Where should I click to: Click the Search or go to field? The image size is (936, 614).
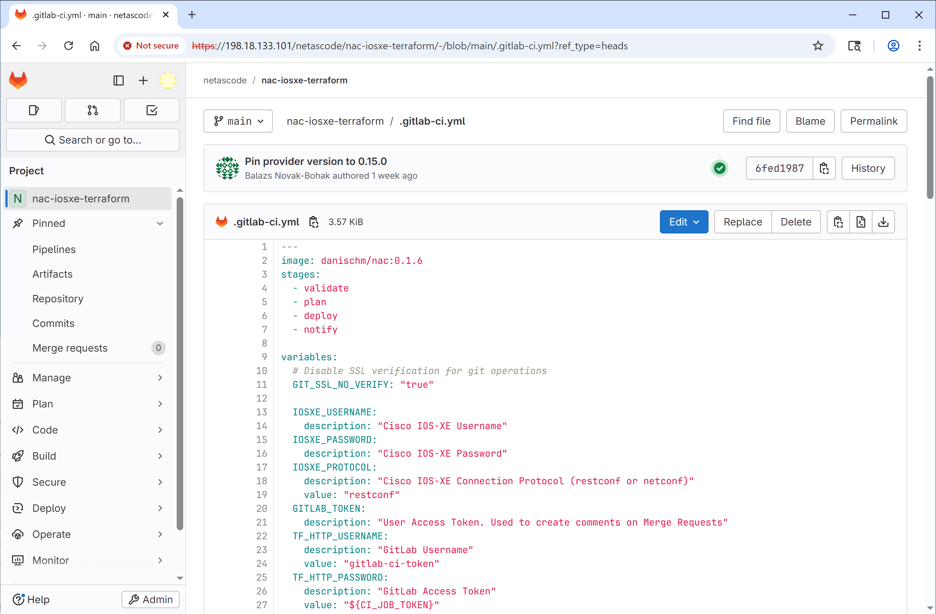[93, 140]
